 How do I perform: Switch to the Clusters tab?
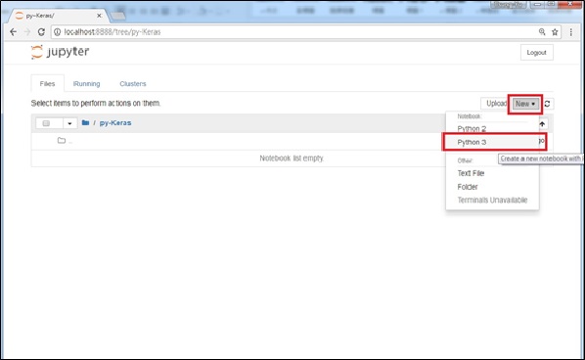pos(133,84)
